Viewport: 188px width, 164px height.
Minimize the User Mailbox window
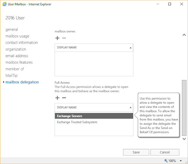158,4
